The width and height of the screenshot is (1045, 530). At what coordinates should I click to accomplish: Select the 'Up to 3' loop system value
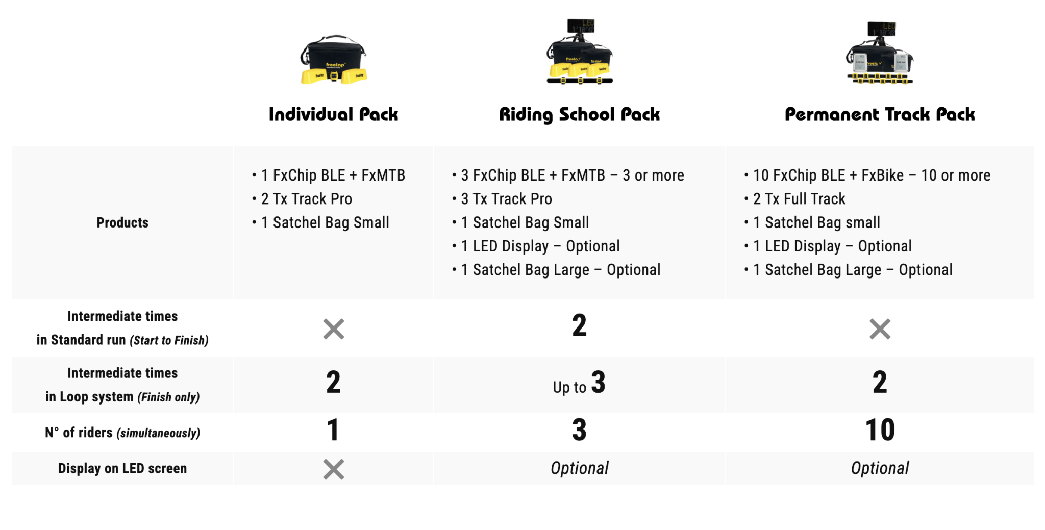pos(579,384)
